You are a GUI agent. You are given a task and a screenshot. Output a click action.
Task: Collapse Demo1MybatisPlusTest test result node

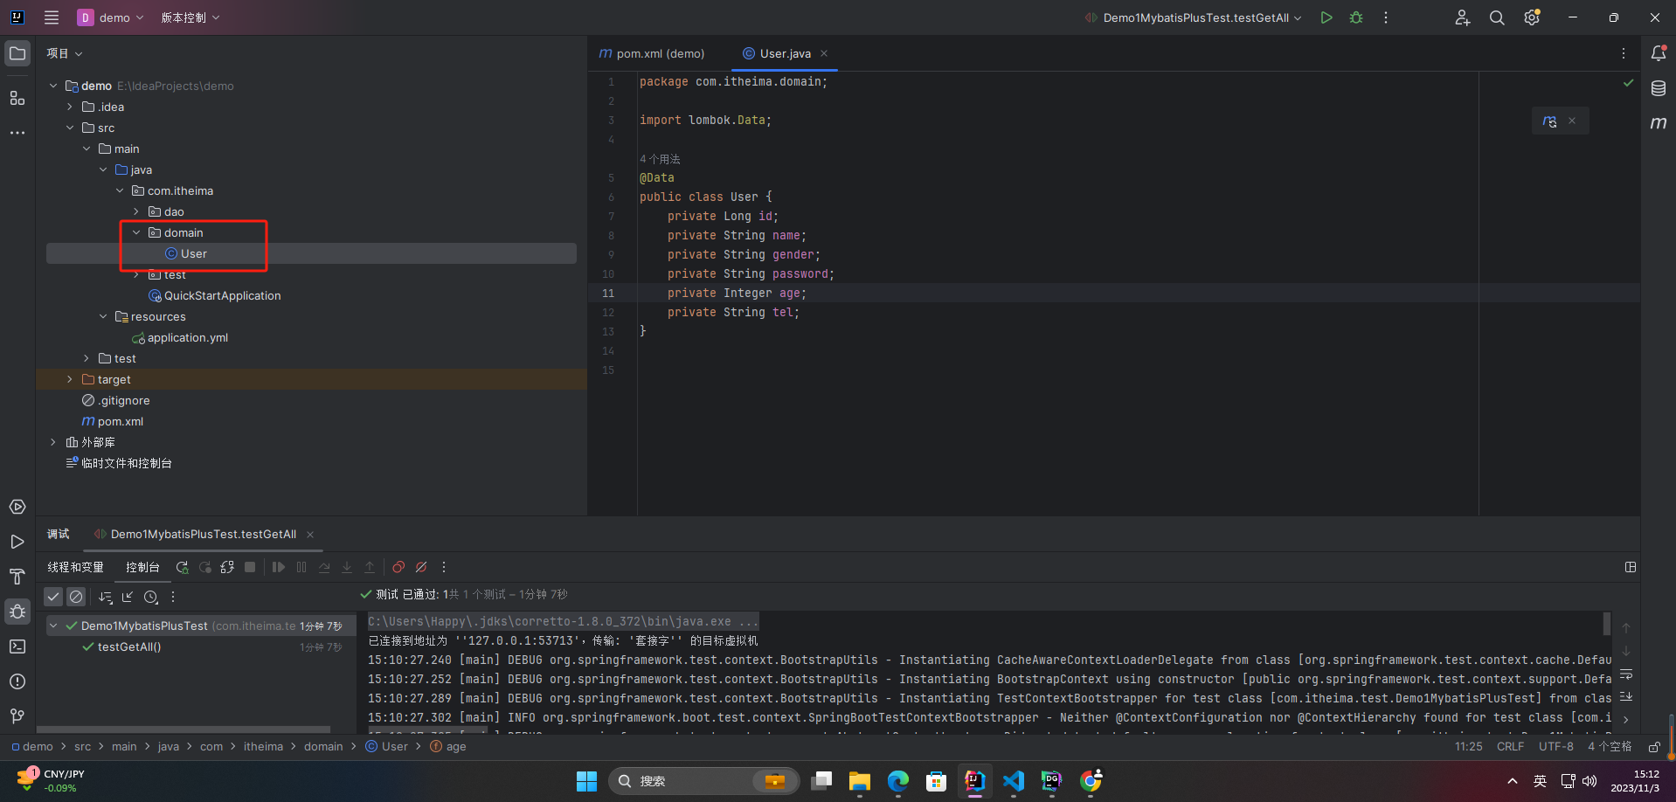click(53, 626)
